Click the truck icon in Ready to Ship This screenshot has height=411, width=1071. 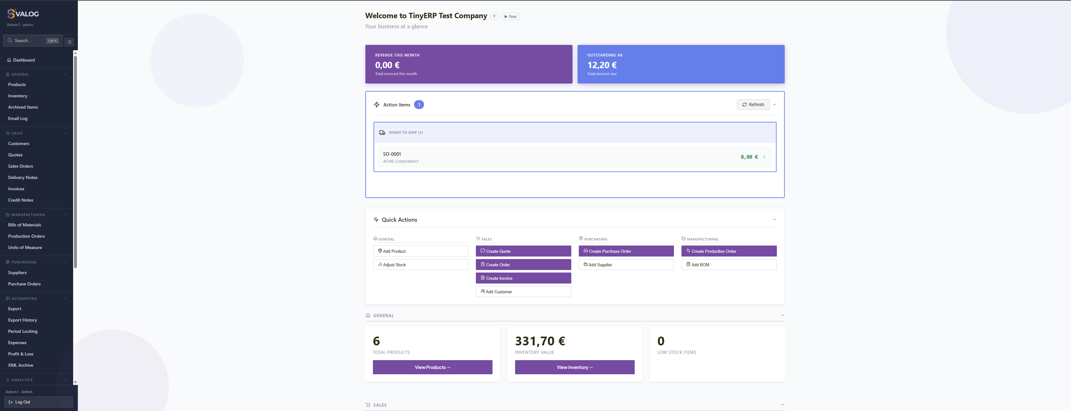(x=382, y=133)
